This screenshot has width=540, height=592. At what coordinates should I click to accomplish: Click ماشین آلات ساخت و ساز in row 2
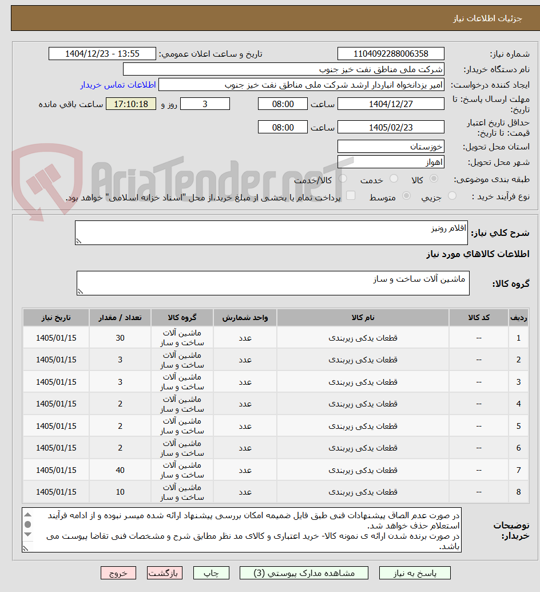(x=182, y=360)
